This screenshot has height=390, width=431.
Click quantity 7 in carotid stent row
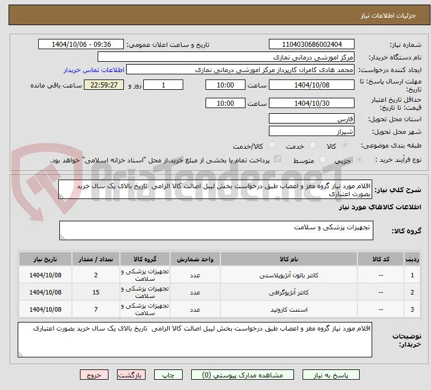(96, 309)
